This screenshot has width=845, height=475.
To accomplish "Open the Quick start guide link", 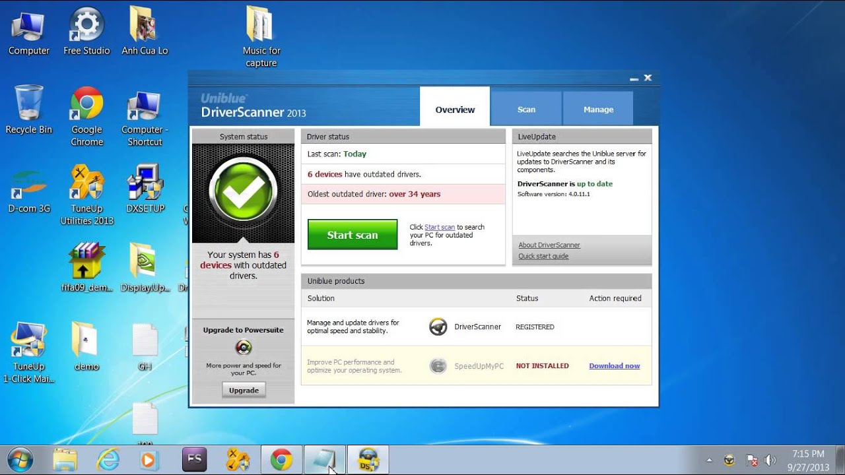I will (x=543, y=256).
